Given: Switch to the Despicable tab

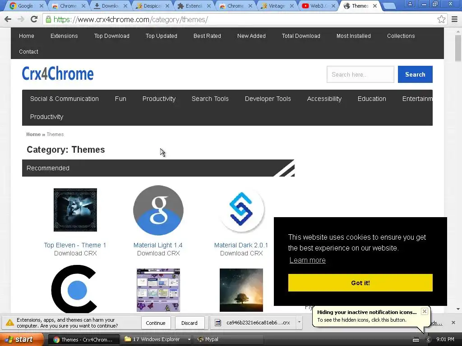Looking at the screenshot, I should click(152, 6).
